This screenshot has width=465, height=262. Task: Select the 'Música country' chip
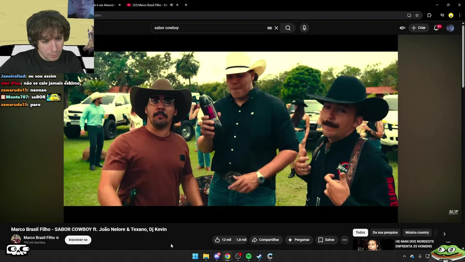(417, 233)
